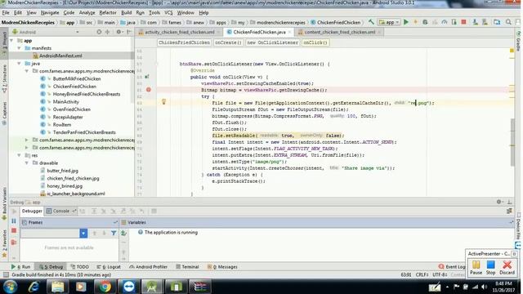Select the Console tab in Debug panel
Screen dimensions: 523x294
click(61, 211)
